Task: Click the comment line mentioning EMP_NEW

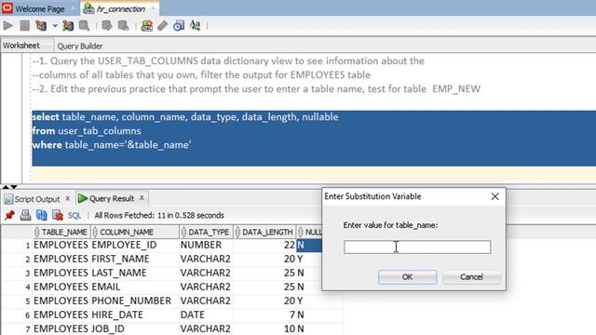Action: pyautogui.click(x=256, y=89)
